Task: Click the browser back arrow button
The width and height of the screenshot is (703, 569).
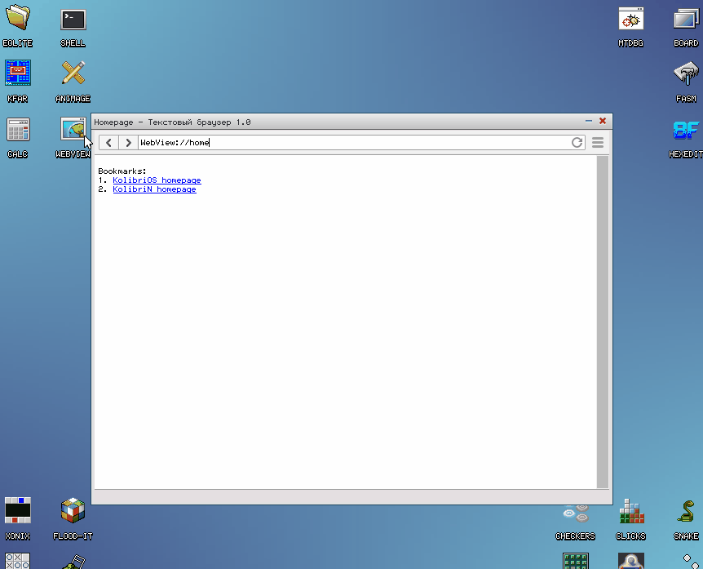Action: (x=109, y=143)
